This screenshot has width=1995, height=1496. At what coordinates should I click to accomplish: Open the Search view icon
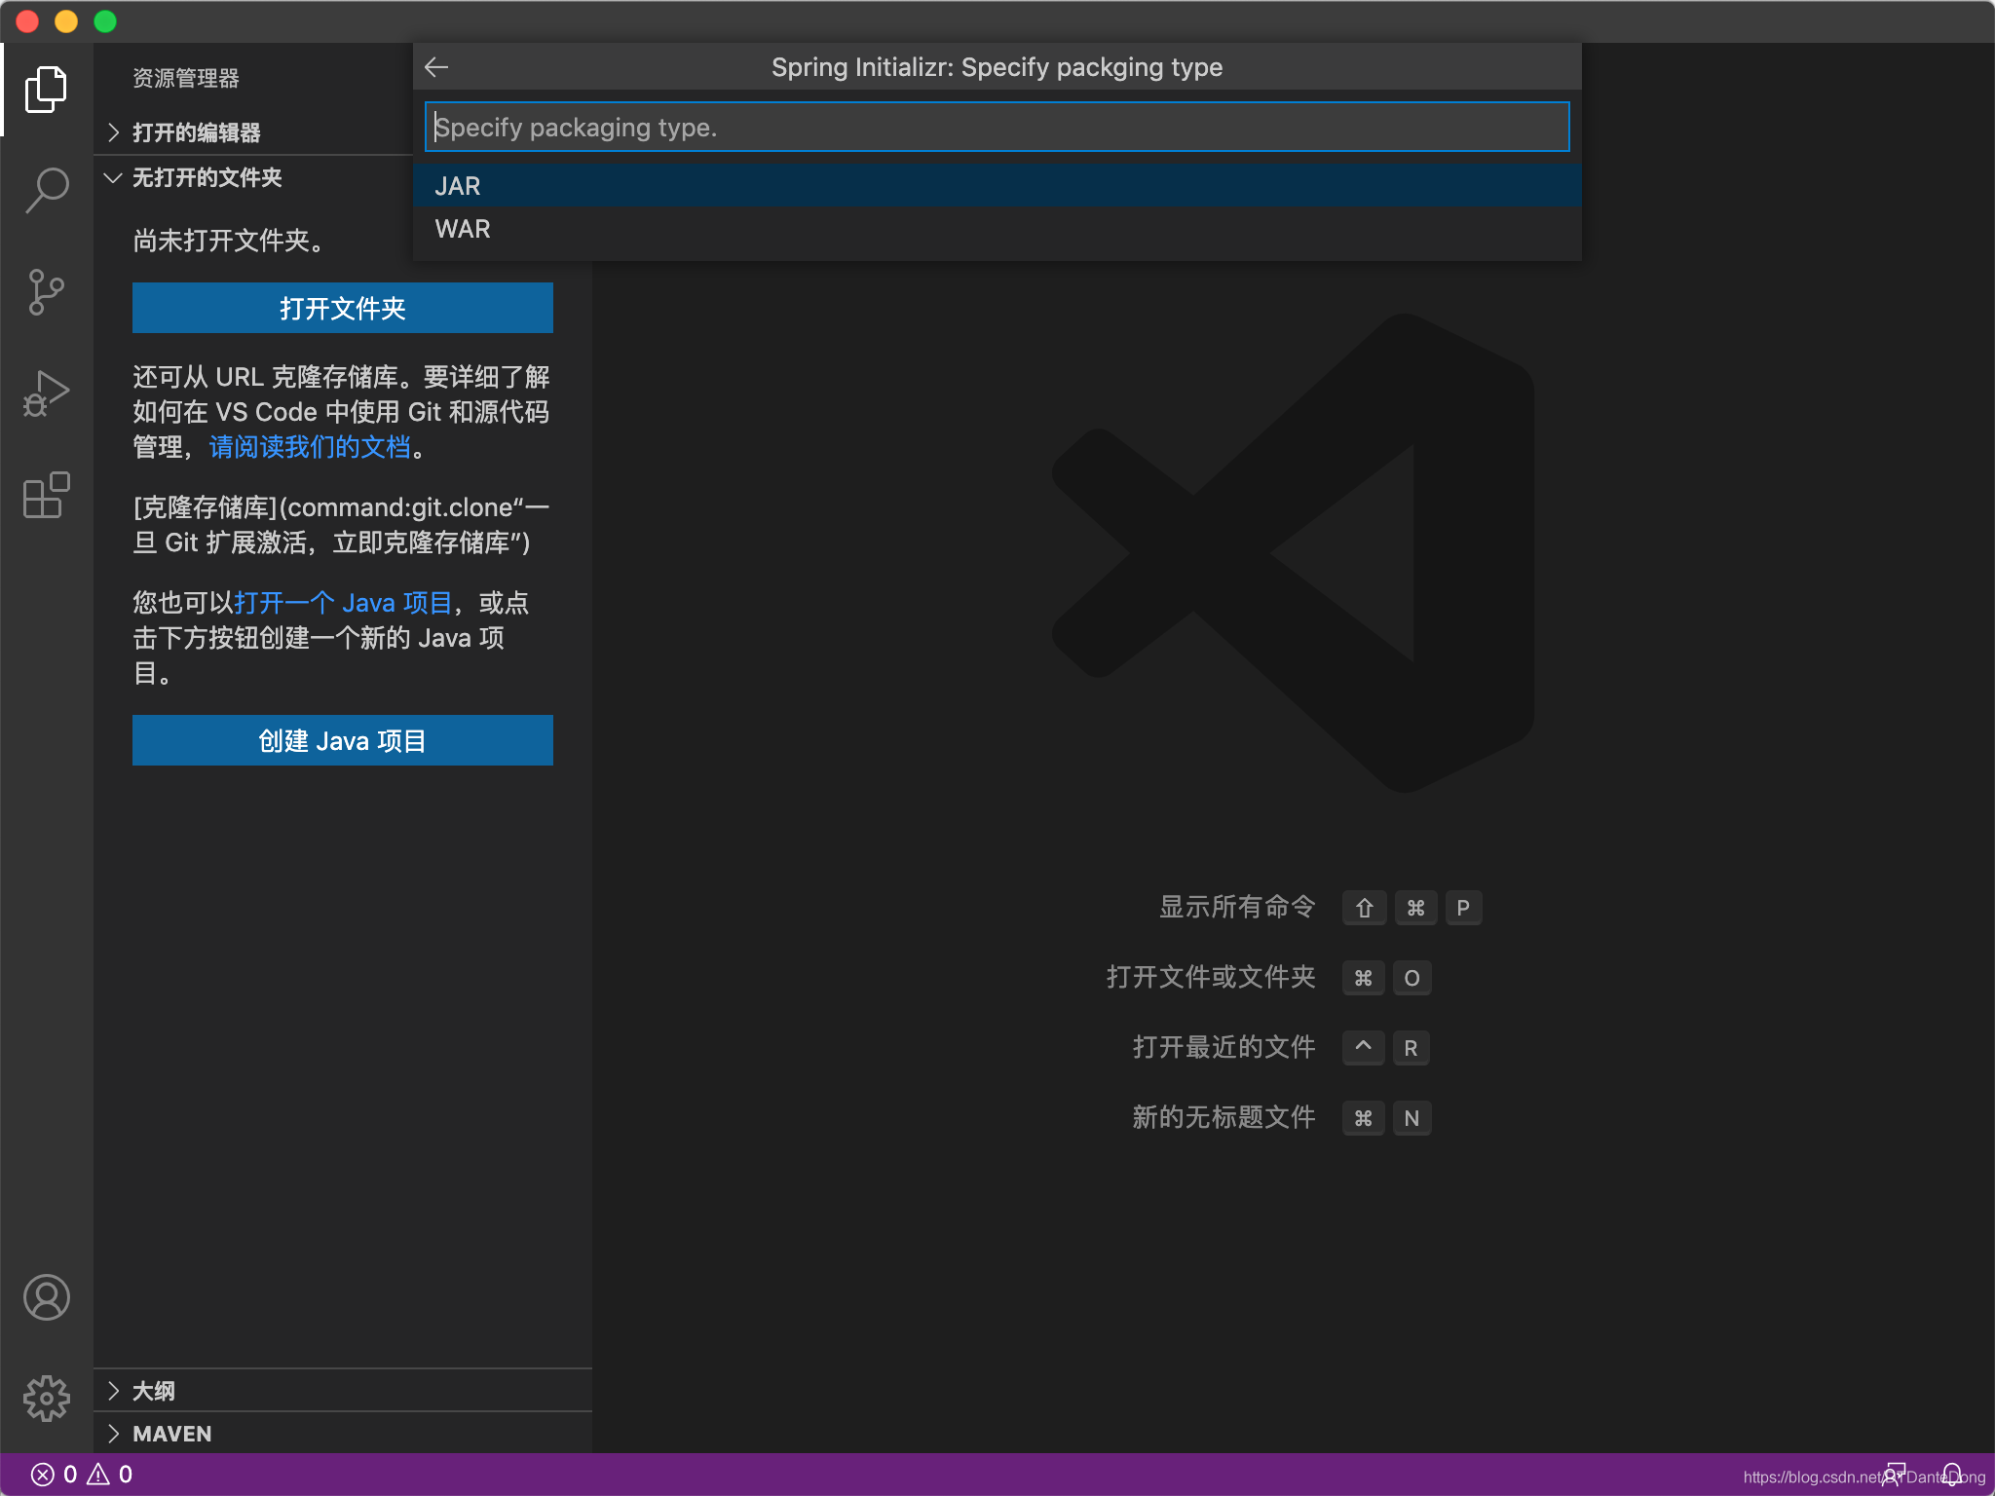point(46,191)
